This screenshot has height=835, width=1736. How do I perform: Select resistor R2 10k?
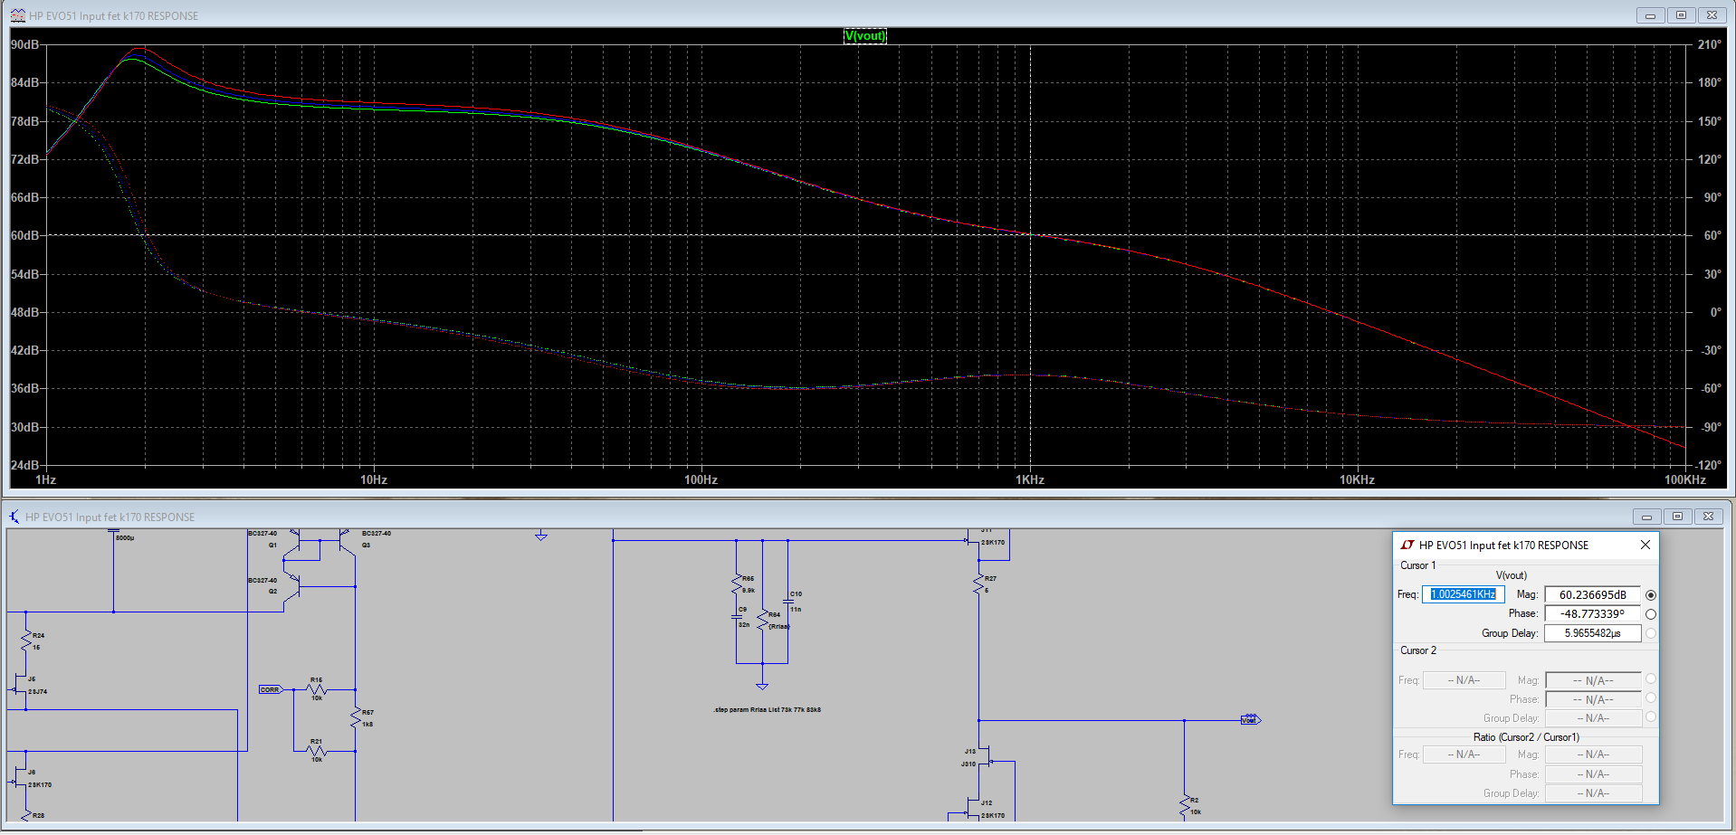coord(1185,805)
